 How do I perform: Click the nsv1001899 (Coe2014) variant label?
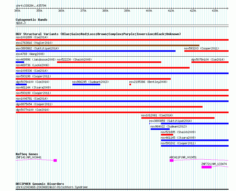(x=32, y=37)
